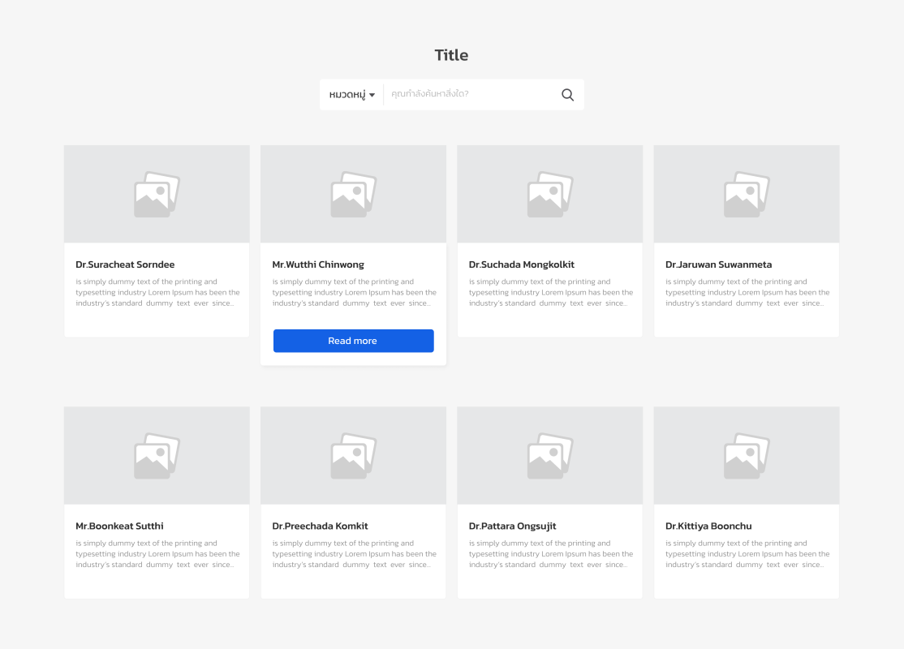Click image placeholder icon on Dr.Preechada Komkit card
The height and width of the screenshot is (649, 904).
pos(353,456)
